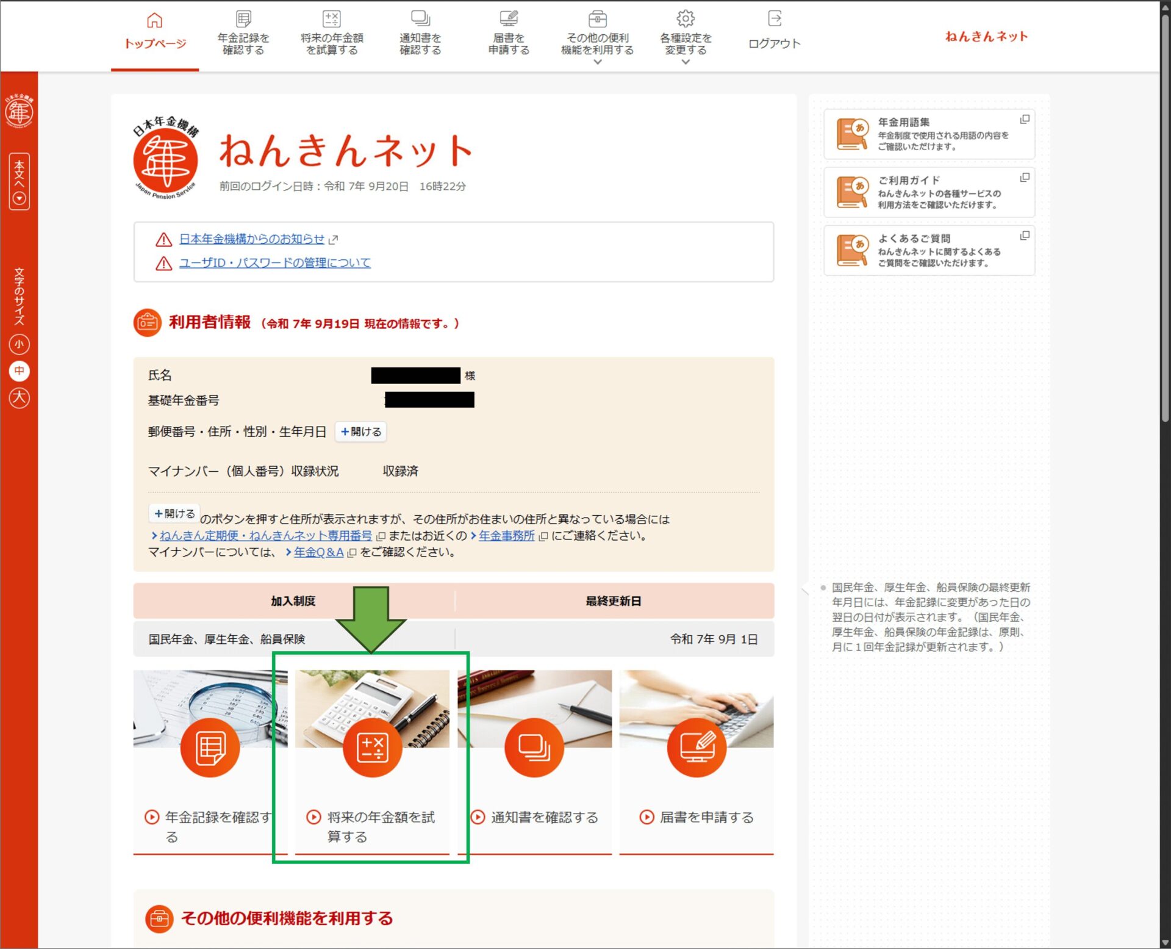Click the Japan Pension Service logo in sidebar
Image resolution: width=1171 pixels, height=949 pixels.
pyautogui.click(x=19, y=111)
